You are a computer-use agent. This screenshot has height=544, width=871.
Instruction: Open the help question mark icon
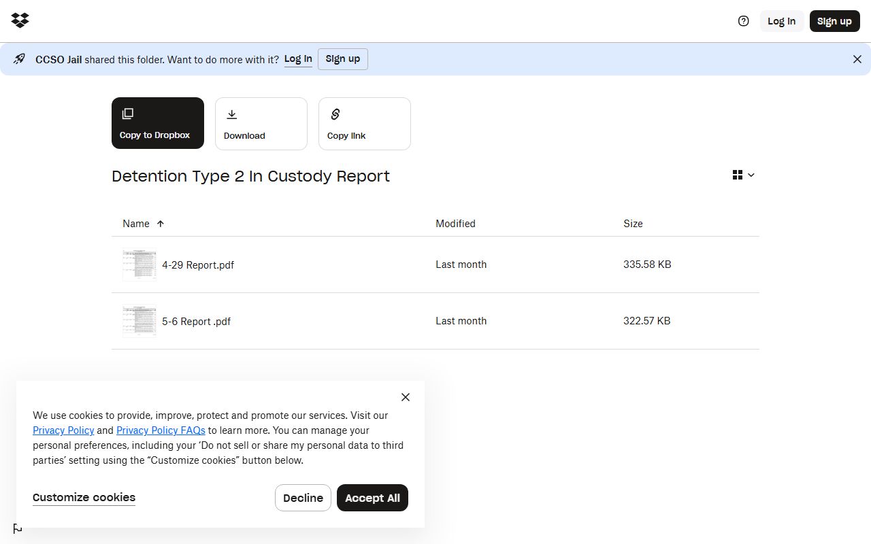744,21
